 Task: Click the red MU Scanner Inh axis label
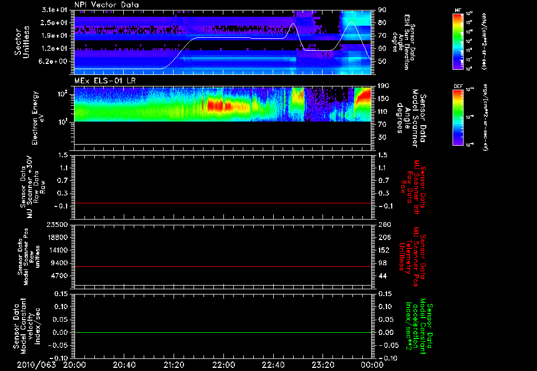click(412, 187)
